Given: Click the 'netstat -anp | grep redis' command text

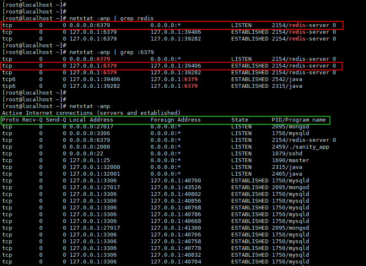Looking at the screenshot, I should [111, 19].
